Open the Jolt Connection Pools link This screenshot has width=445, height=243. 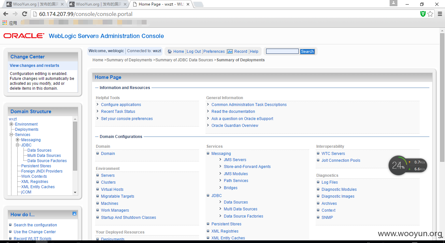[341, 160]
